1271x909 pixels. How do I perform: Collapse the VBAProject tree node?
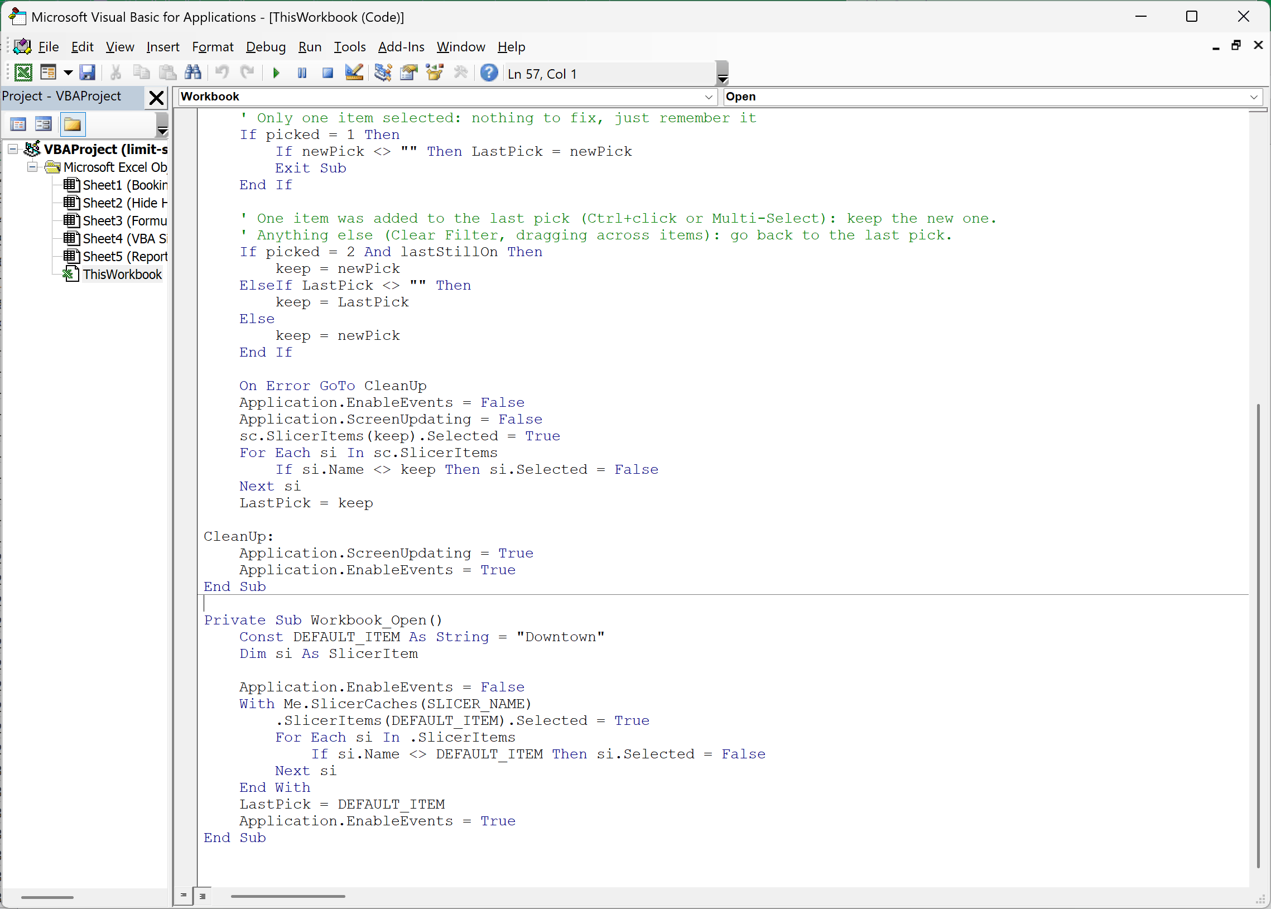(13, 150)
